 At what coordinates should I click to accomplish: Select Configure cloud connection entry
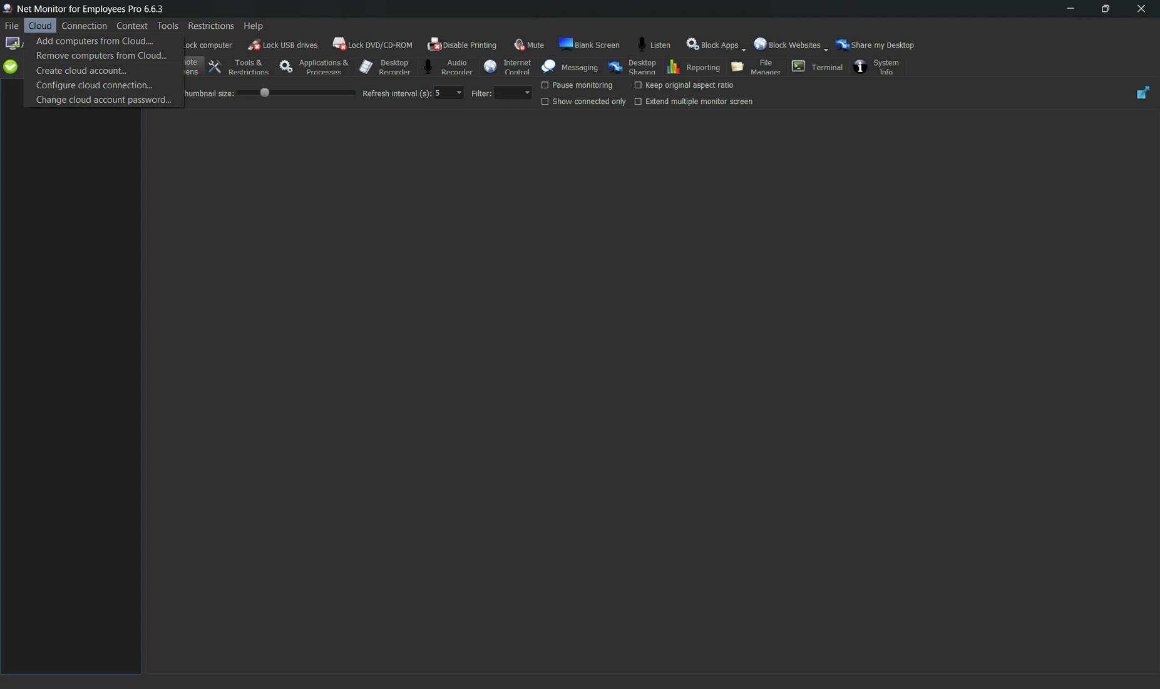tap(103, 85)
